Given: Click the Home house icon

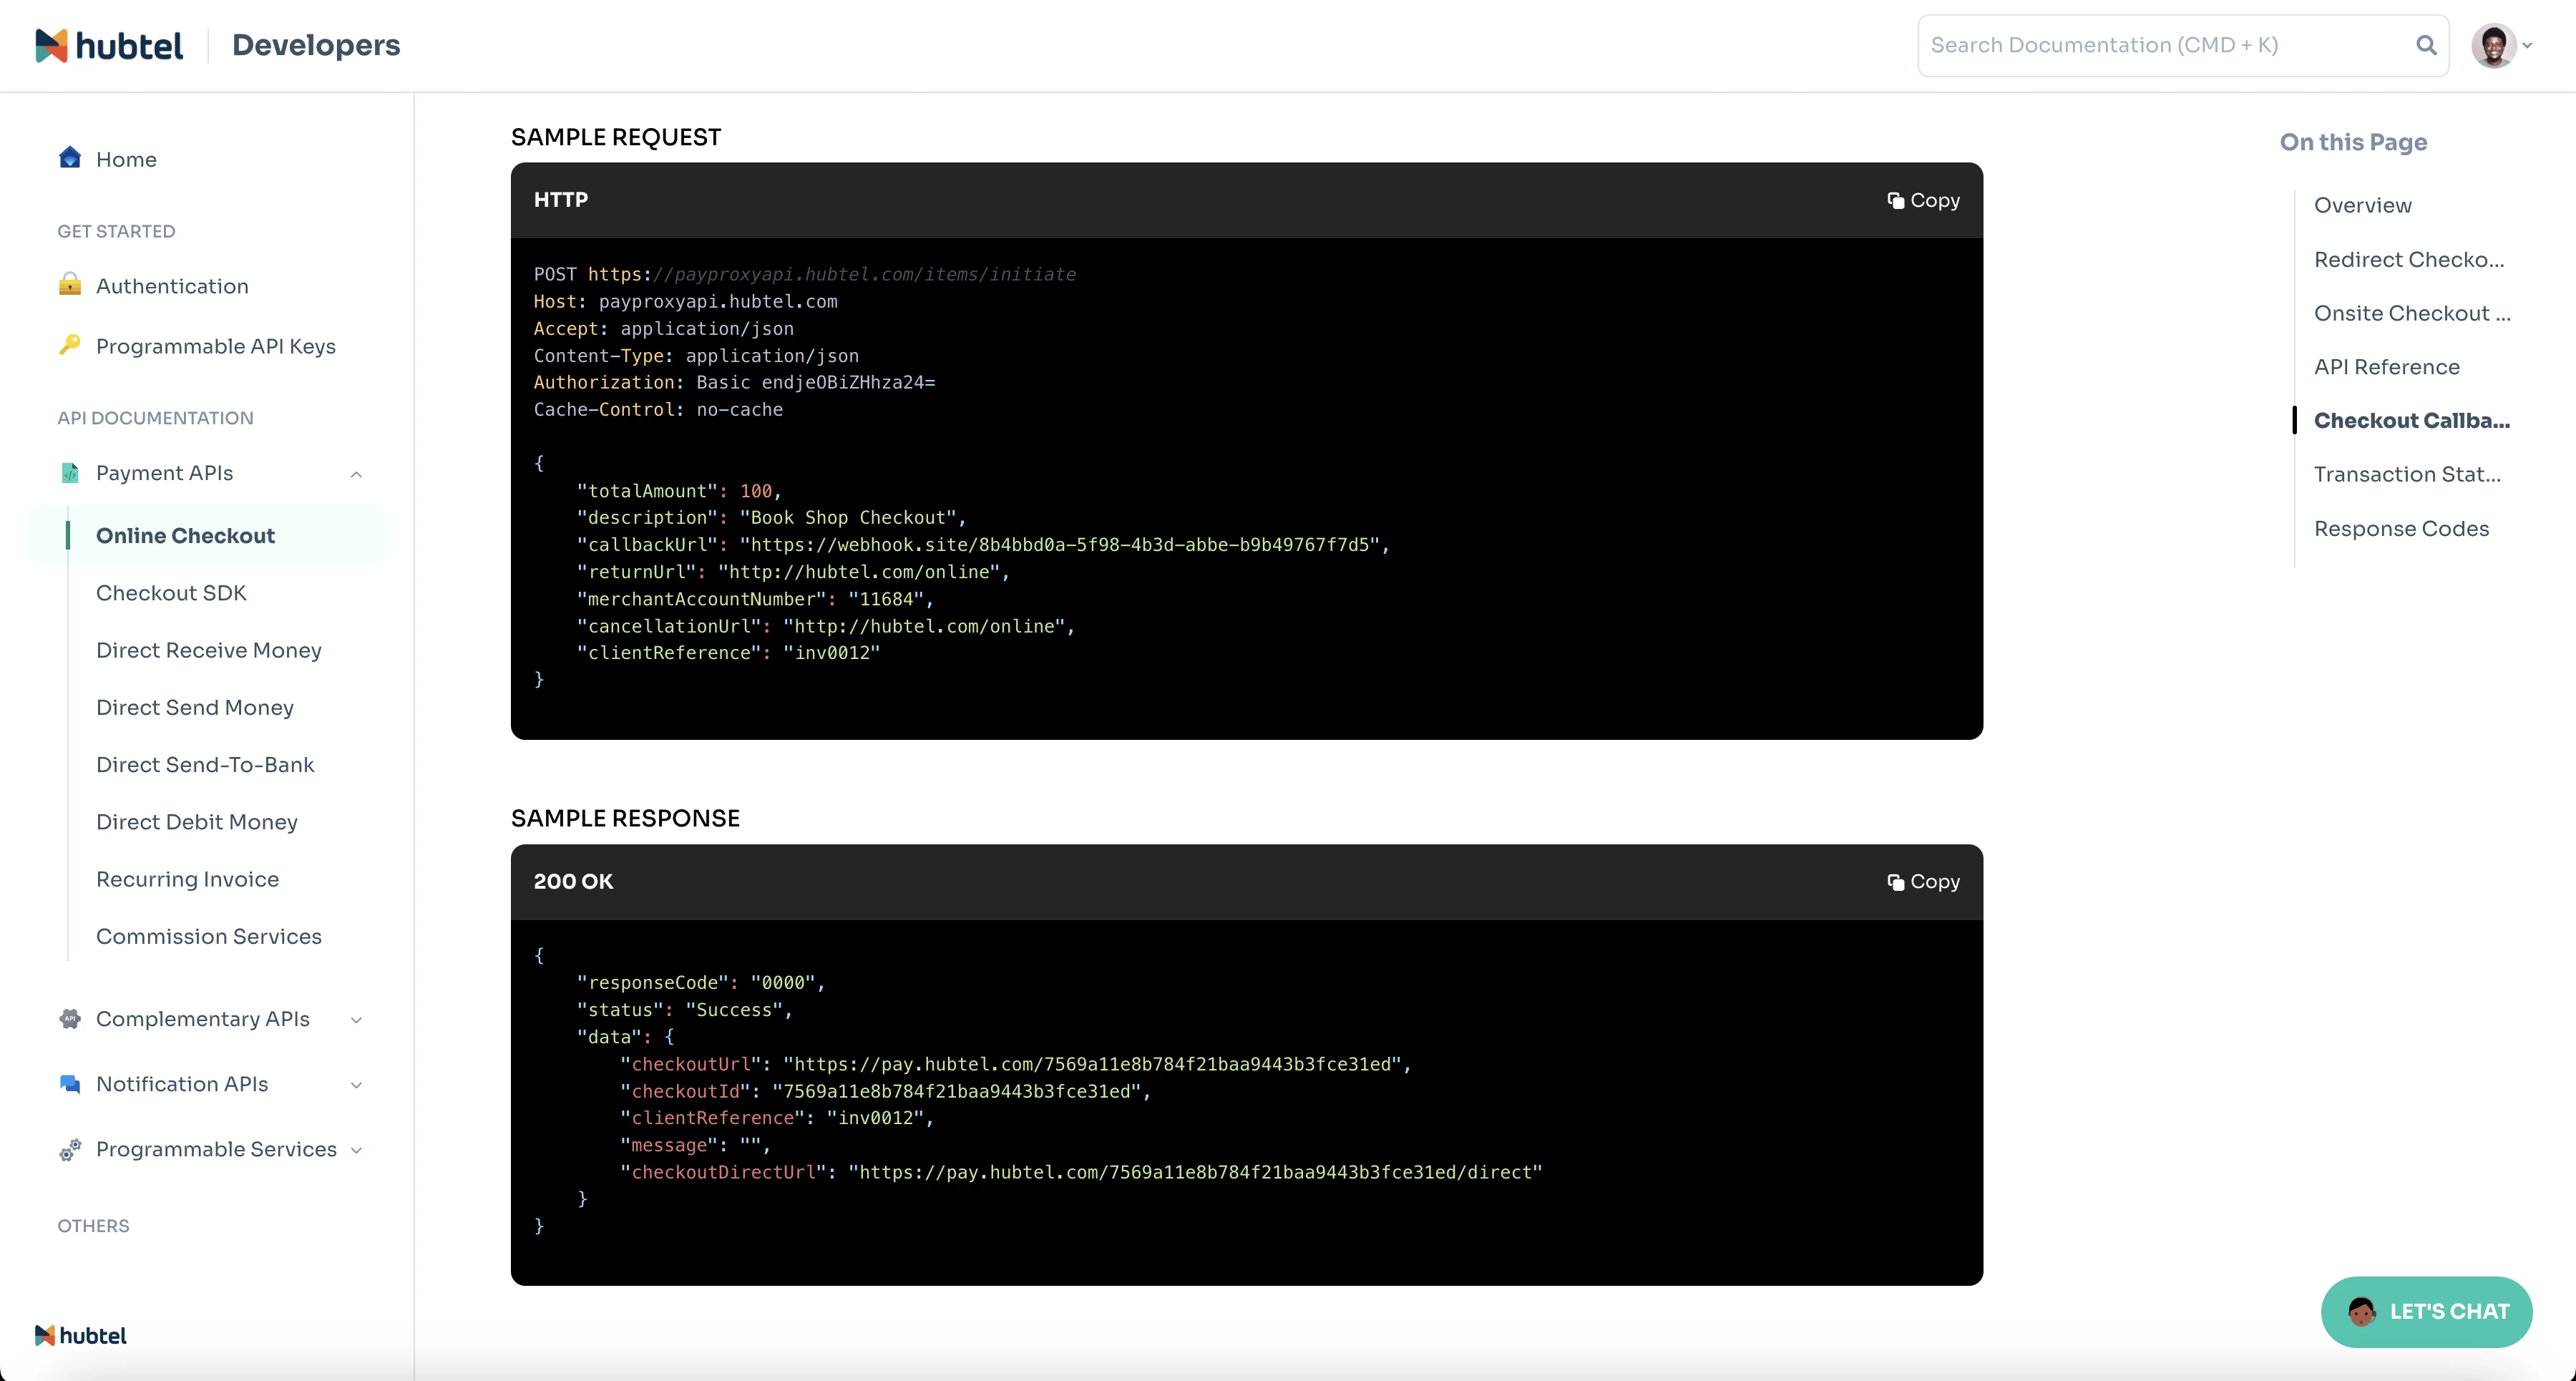Looking at the screenshot, I should pyautogui.click(x=69, y=158).
